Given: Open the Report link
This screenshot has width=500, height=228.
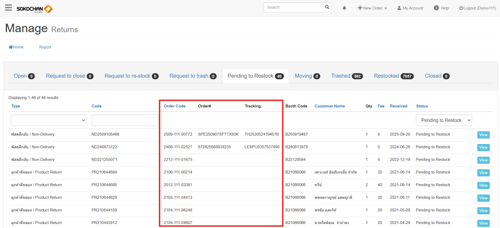Looking at the screenshot, I should [45, 47].
